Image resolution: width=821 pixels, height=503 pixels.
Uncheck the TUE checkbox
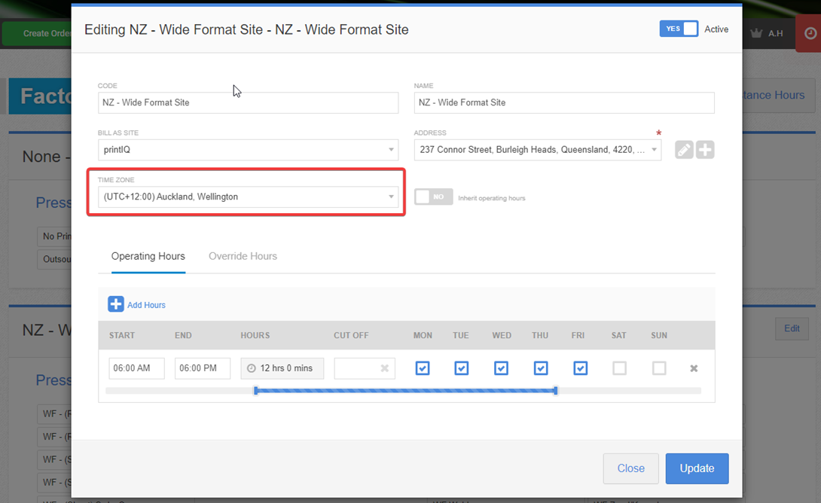pos(461,368)
